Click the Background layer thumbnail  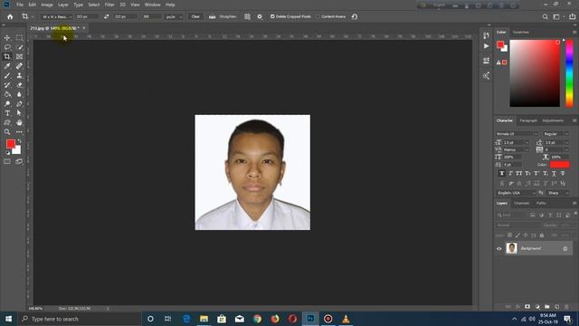coord(511,248)
